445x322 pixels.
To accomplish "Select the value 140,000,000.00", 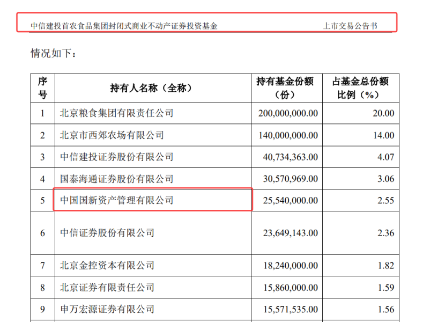I will point(288,135).
